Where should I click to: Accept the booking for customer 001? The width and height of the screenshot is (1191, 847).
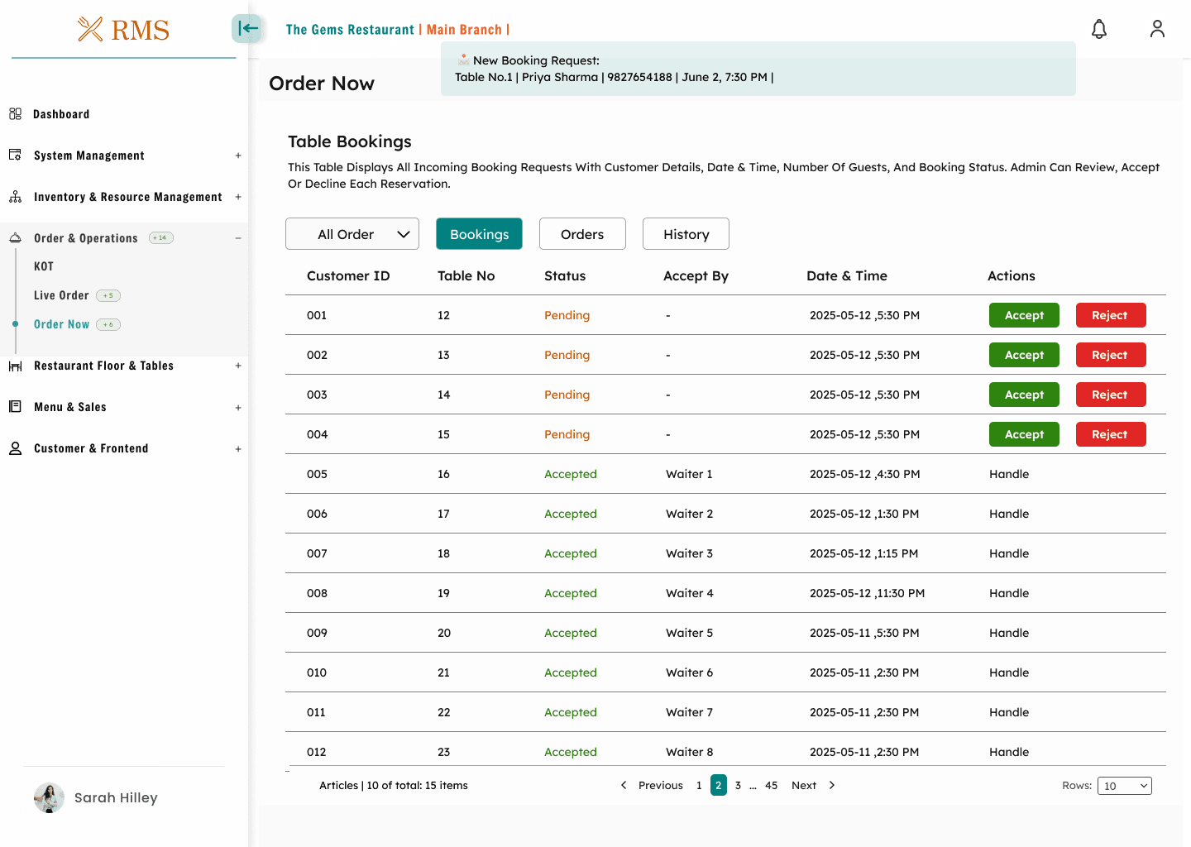[1024, 315]
